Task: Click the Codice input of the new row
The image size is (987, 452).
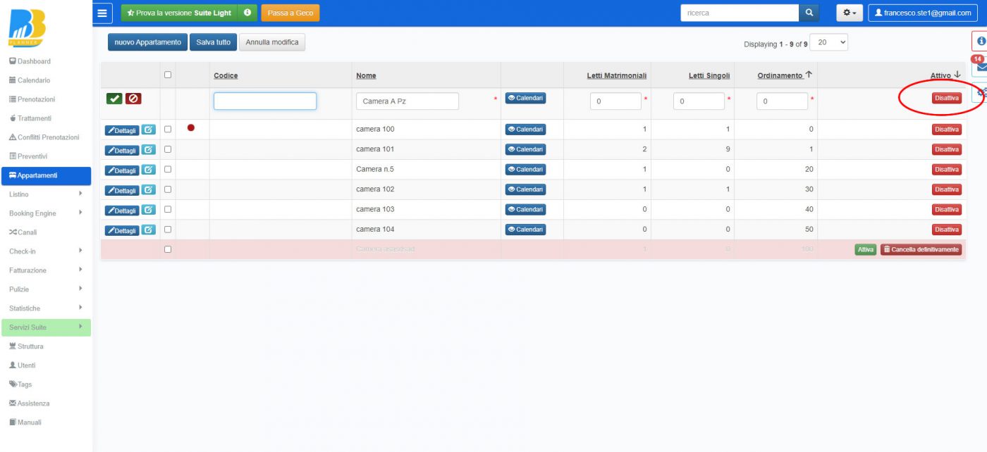Action: pos(265,101)
